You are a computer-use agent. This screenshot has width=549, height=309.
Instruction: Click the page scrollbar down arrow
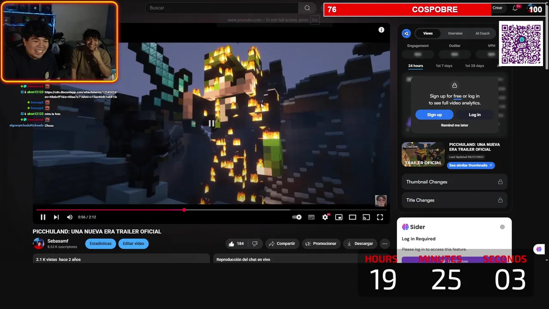(x=546, y=260)
